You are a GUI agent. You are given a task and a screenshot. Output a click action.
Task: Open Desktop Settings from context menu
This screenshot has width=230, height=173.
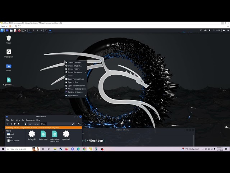tap(76, 92)
